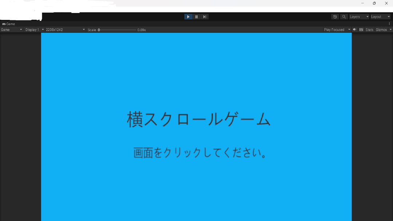Select the Game tab
Image resolution: width=393 pixels, height=221 pixels.
click(9, 24)
